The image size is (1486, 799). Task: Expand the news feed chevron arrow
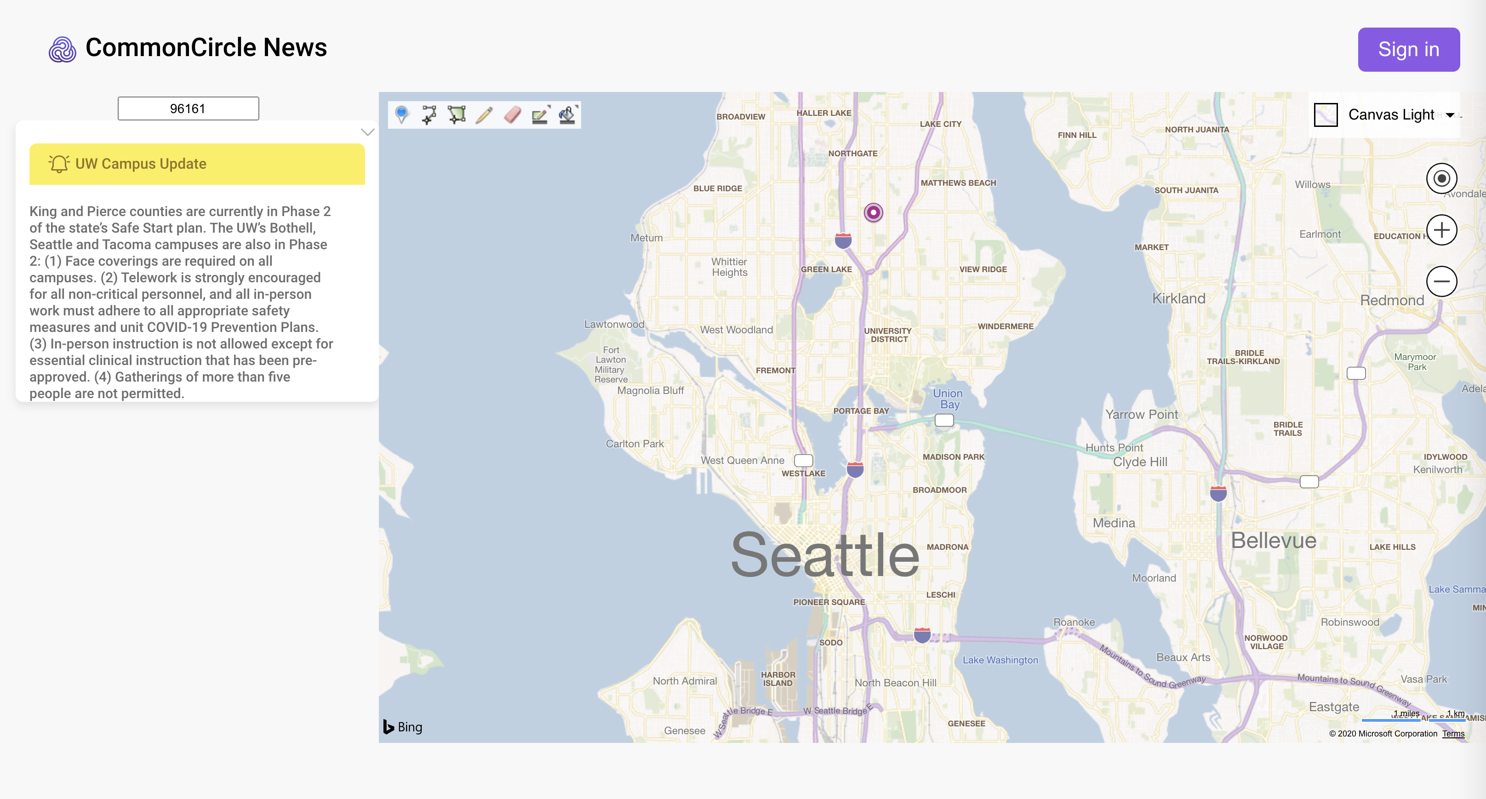coord(368,132)
